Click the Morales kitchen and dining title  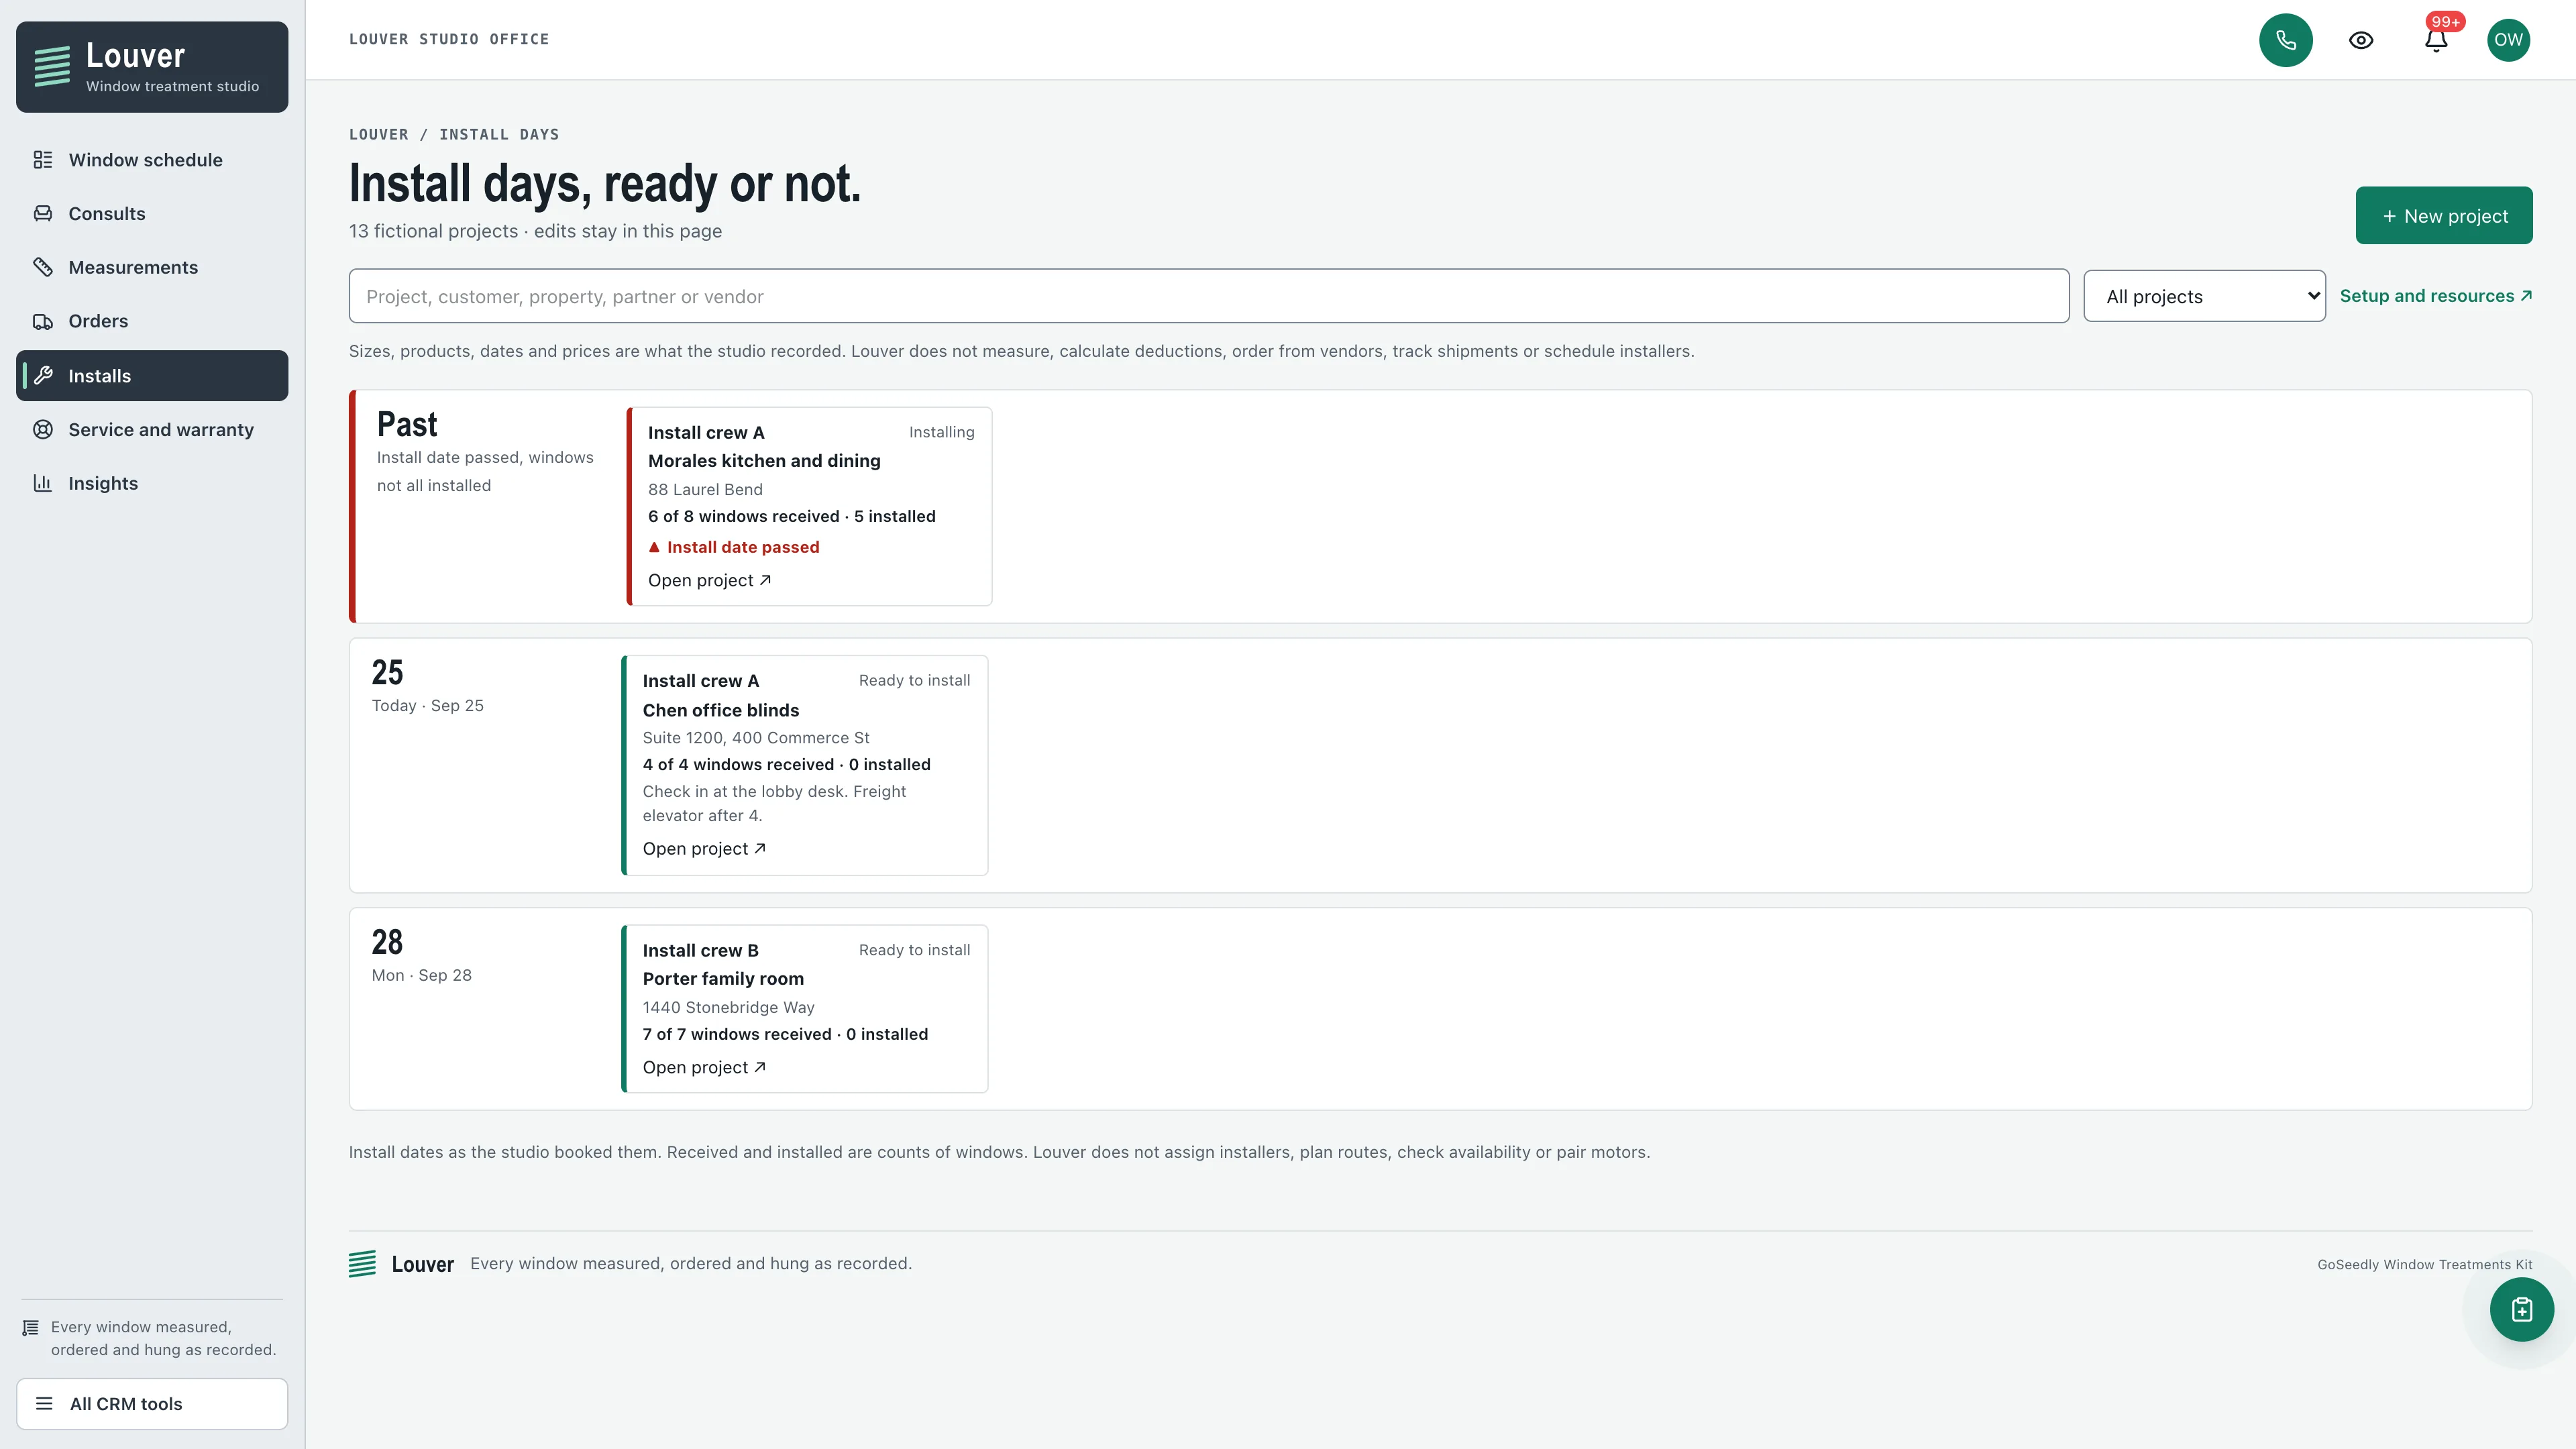(764, 461)
